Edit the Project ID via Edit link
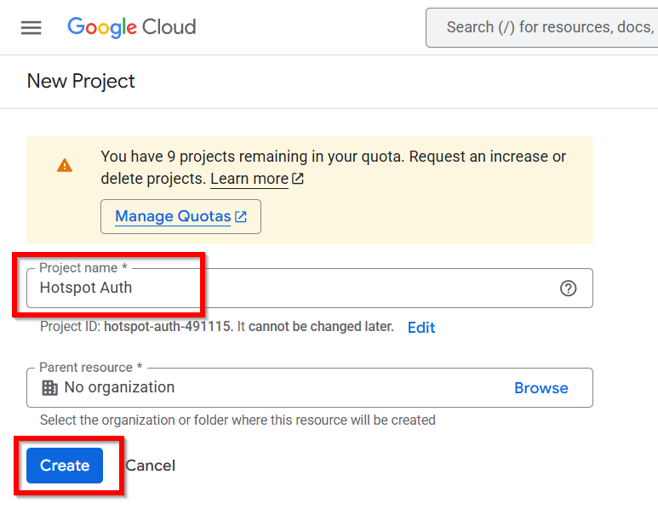Viewport: 658px width, 526px height. click(x=421, y=328)
